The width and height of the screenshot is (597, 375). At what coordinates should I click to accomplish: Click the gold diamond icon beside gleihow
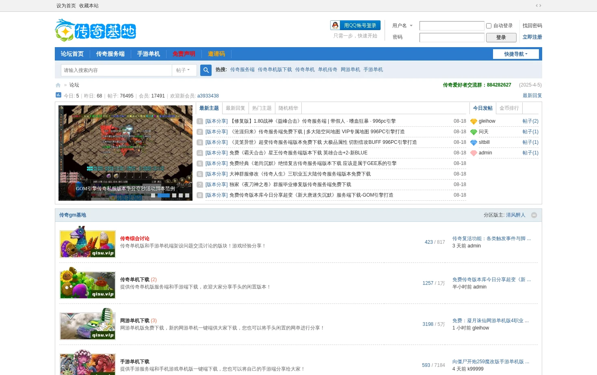(474, 121)
